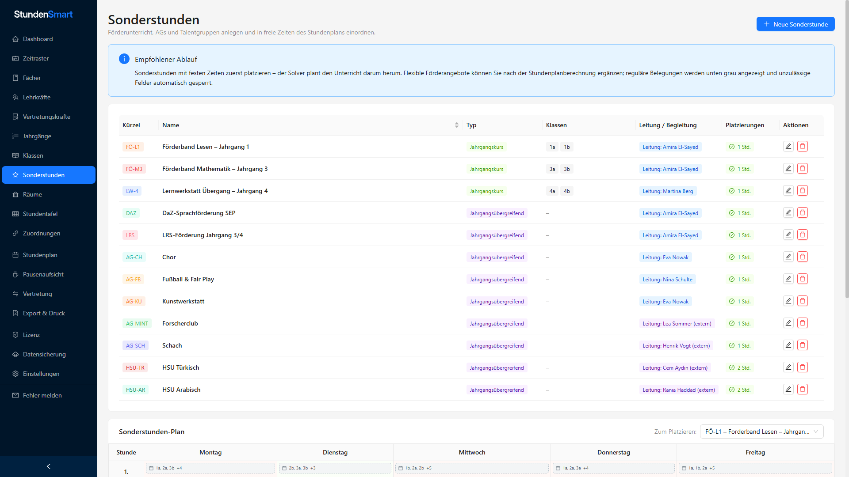Viewport: 849px width, 477px height.
Task: Edit the Schach entry
Action: [x=788, y=345]
